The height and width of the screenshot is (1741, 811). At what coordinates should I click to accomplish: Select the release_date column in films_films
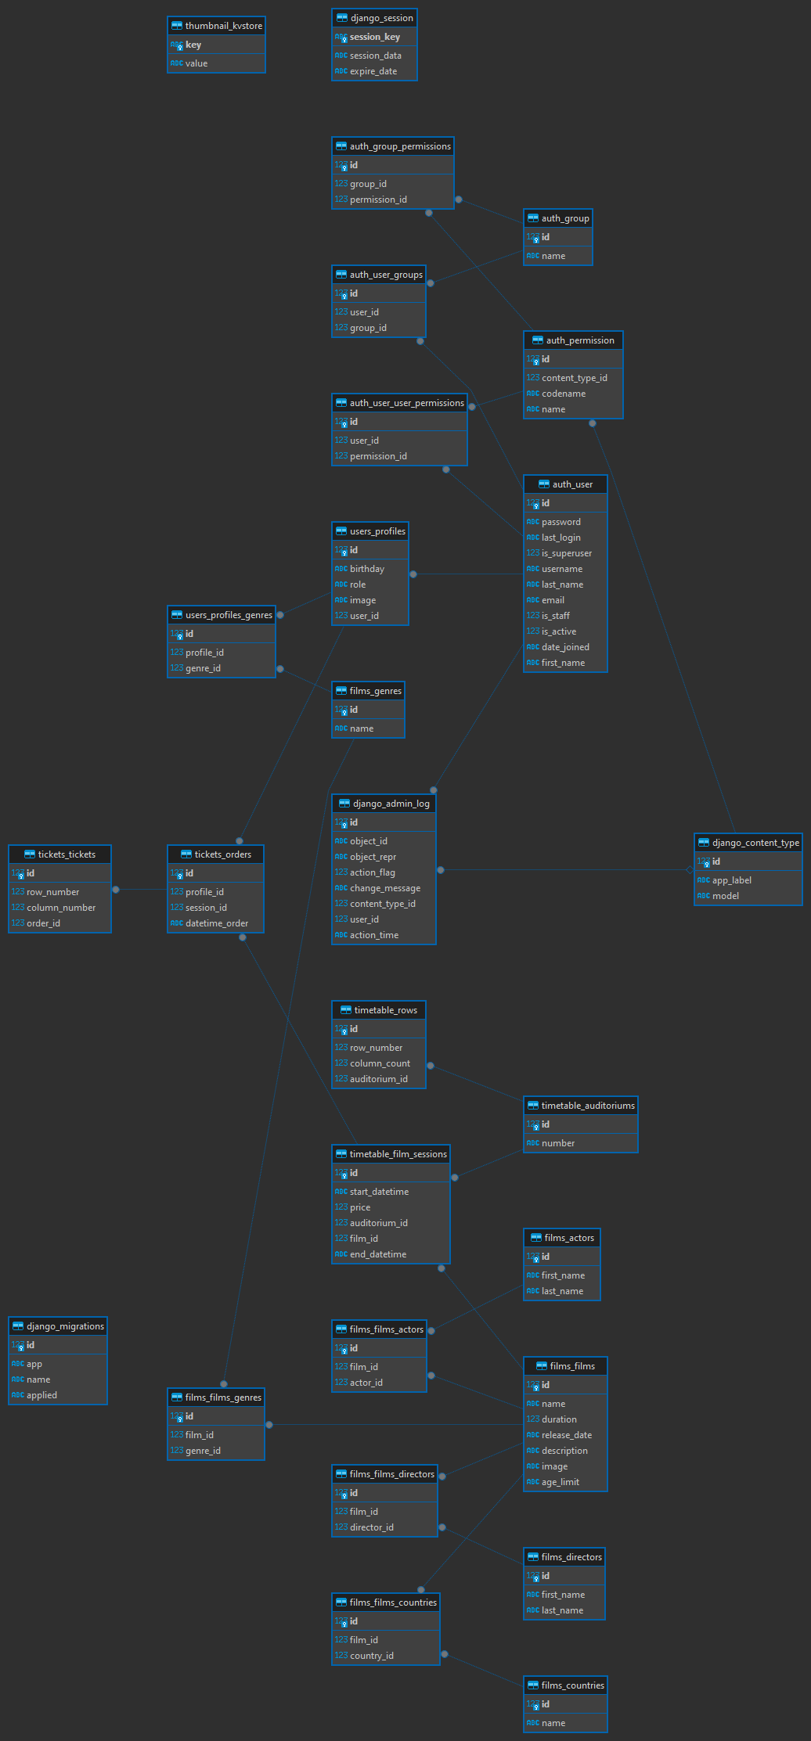(566, 1435)
